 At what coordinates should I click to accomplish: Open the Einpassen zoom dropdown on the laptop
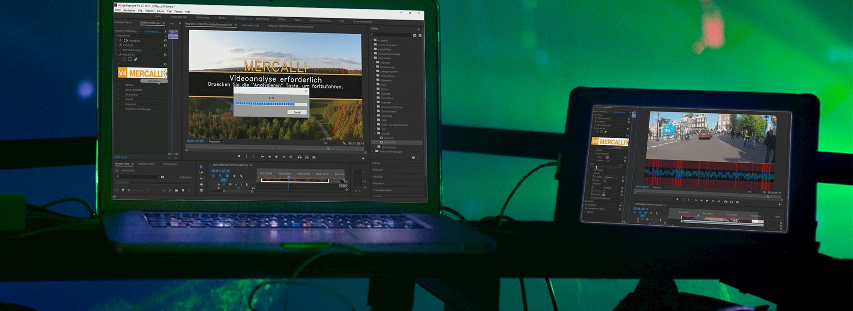point(216,142)
